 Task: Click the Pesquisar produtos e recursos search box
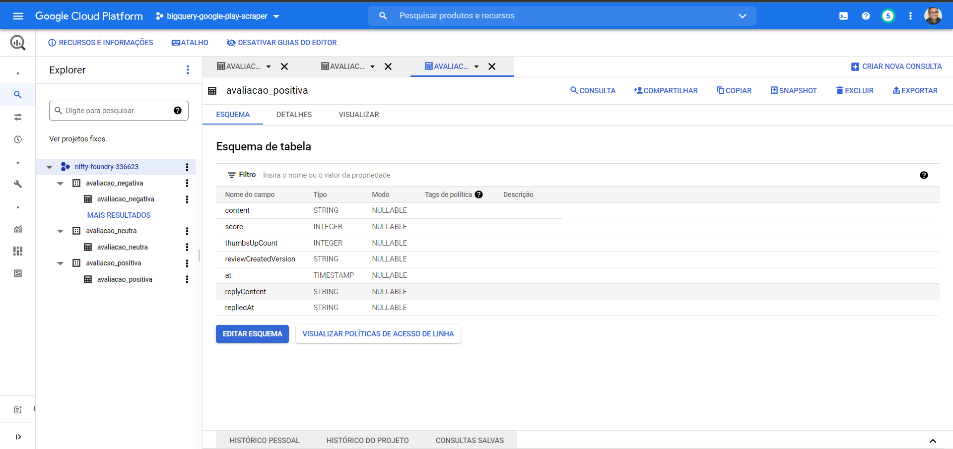click(561, 16)
